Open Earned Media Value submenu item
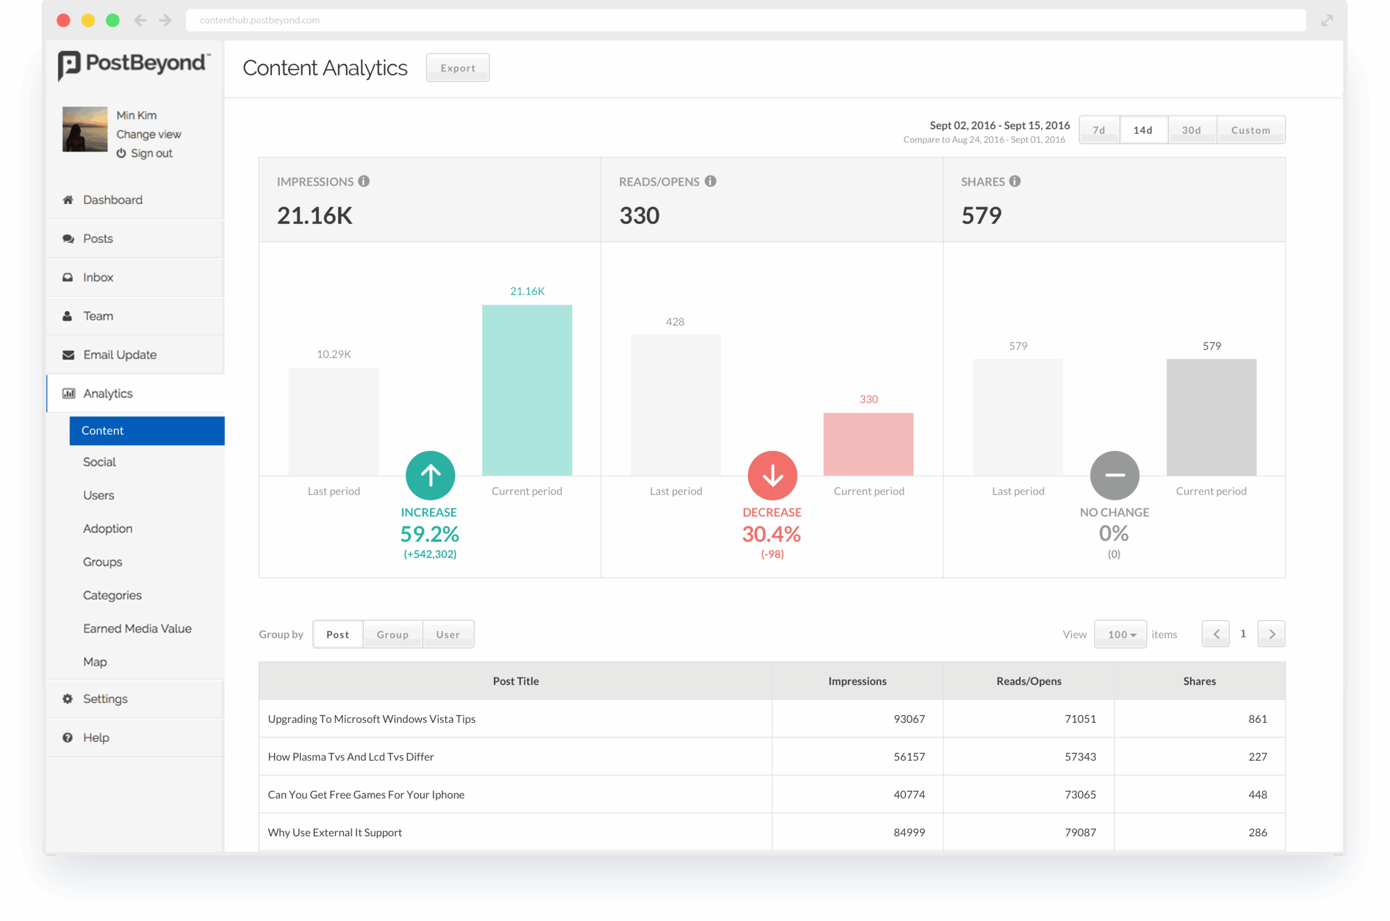1390x921 pixels. 137,629
